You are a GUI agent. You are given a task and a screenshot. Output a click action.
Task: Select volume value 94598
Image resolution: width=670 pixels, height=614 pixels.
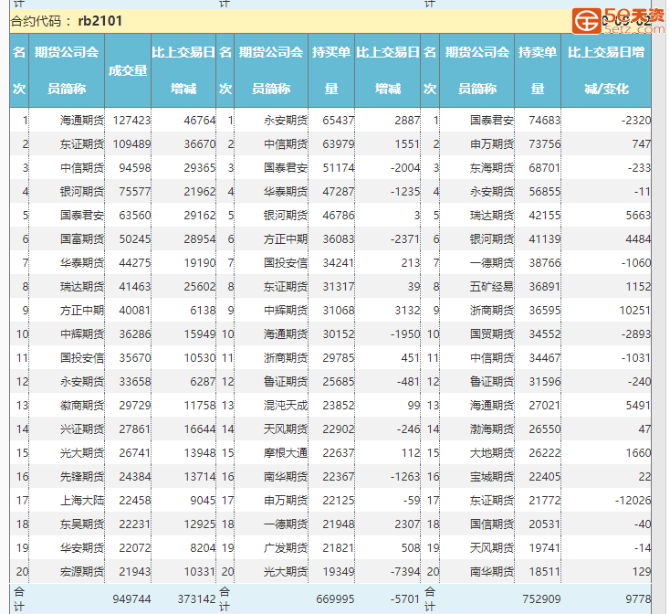tap(135, 168)
